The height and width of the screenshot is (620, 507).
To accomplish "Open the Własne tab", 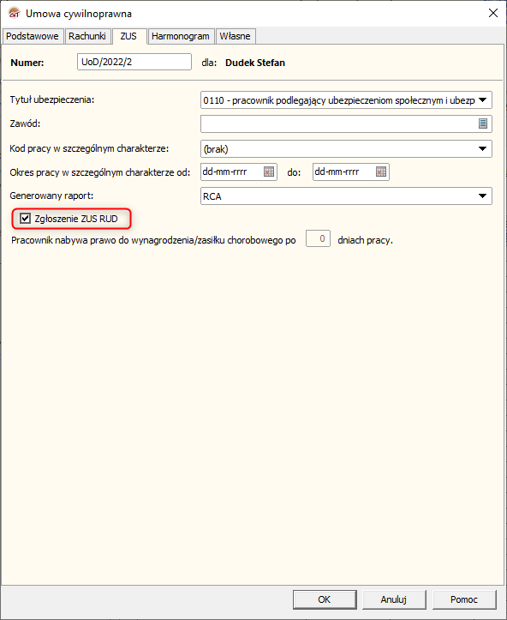I will coord(236,36).
